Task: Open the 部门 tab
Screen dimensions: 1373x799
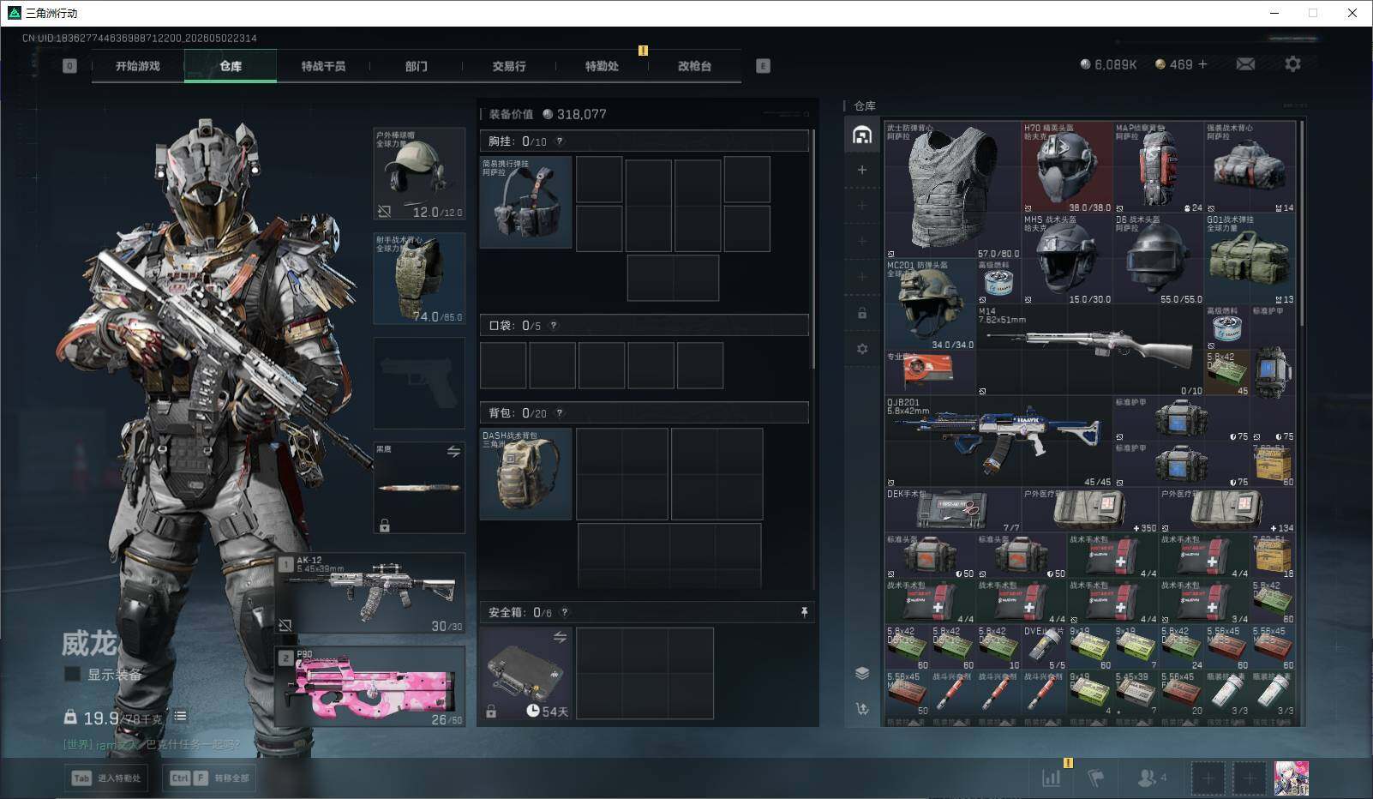Action: [416, 66]
